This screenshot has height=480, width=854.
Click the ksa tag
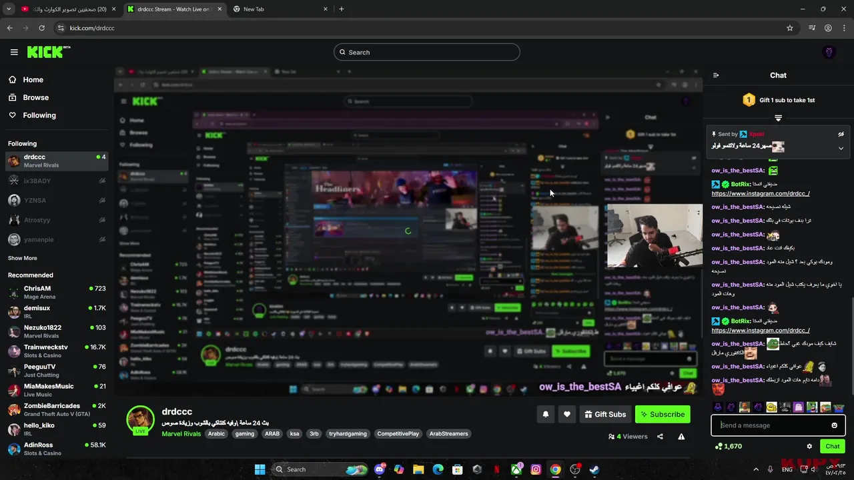[294, 433]
